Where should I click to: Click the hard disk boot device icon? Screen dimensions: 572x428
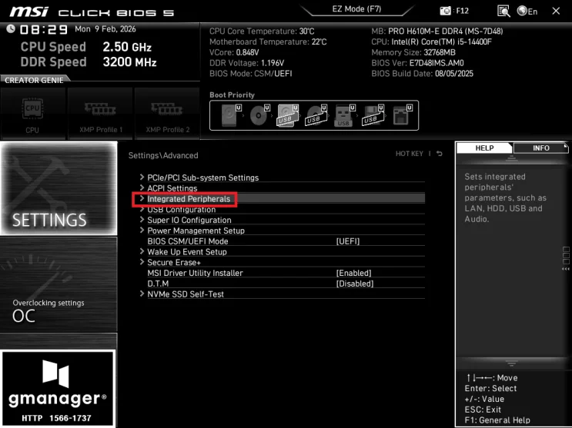point(231,115)
